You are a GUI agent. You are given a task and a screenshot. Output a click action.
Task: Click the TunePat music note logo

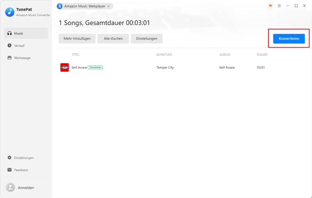(10, 12)
